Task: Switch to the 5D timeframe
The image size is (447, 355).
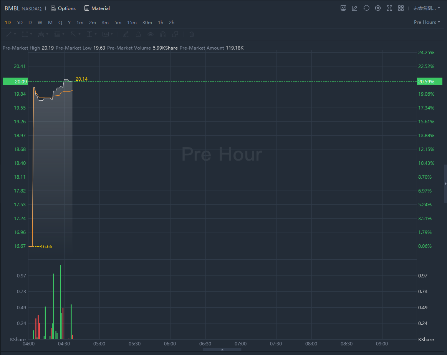Action: tap(19, 23)
